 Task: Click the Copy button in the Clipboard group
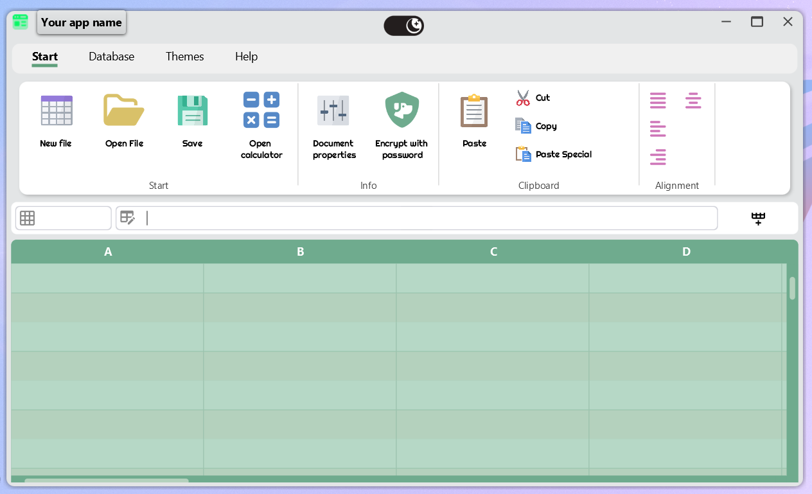[536, 126]
